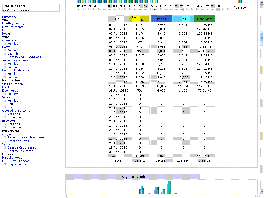The width and height of the screenshot is (264, 198).
Task: Open the Summary link
Action: tap(9, 17)
